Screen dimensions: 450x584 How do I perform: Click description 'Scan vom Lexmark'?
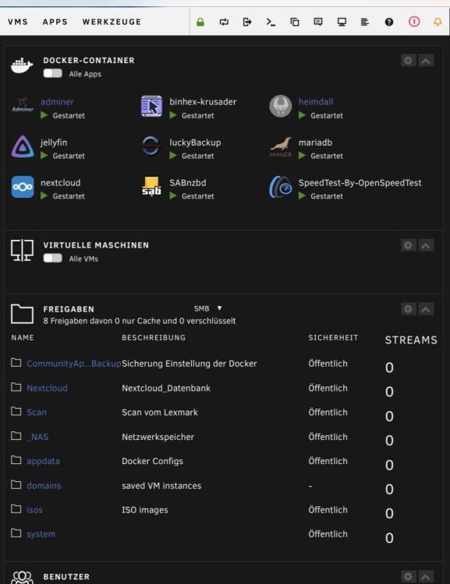pyautogui.click(x=160, y=412)
